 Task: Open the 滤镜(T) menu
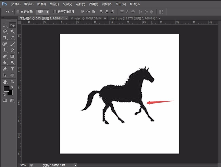tap(93, 4)
